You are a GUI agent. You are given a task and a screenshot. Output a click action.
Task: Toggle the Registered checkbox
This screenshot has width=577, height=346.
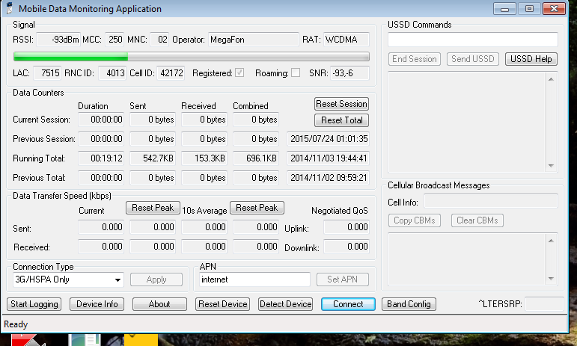tap(239, 72)
